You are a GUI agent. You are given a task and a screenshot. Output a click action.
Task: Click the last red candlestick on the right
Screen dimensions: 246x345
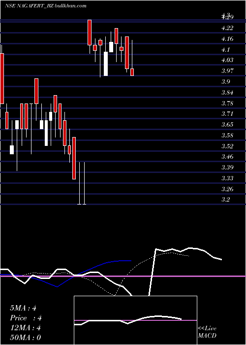[x=132, y=72]
